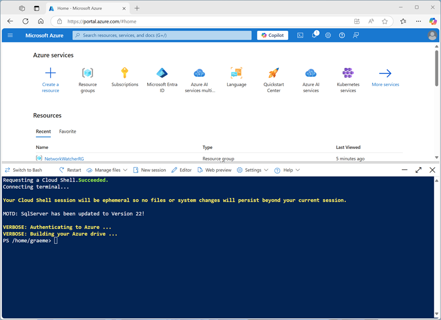The height and width of the screenshot is (320, 441).
Task: Click the Microsoft Azure home title
Action: (45, 35)
